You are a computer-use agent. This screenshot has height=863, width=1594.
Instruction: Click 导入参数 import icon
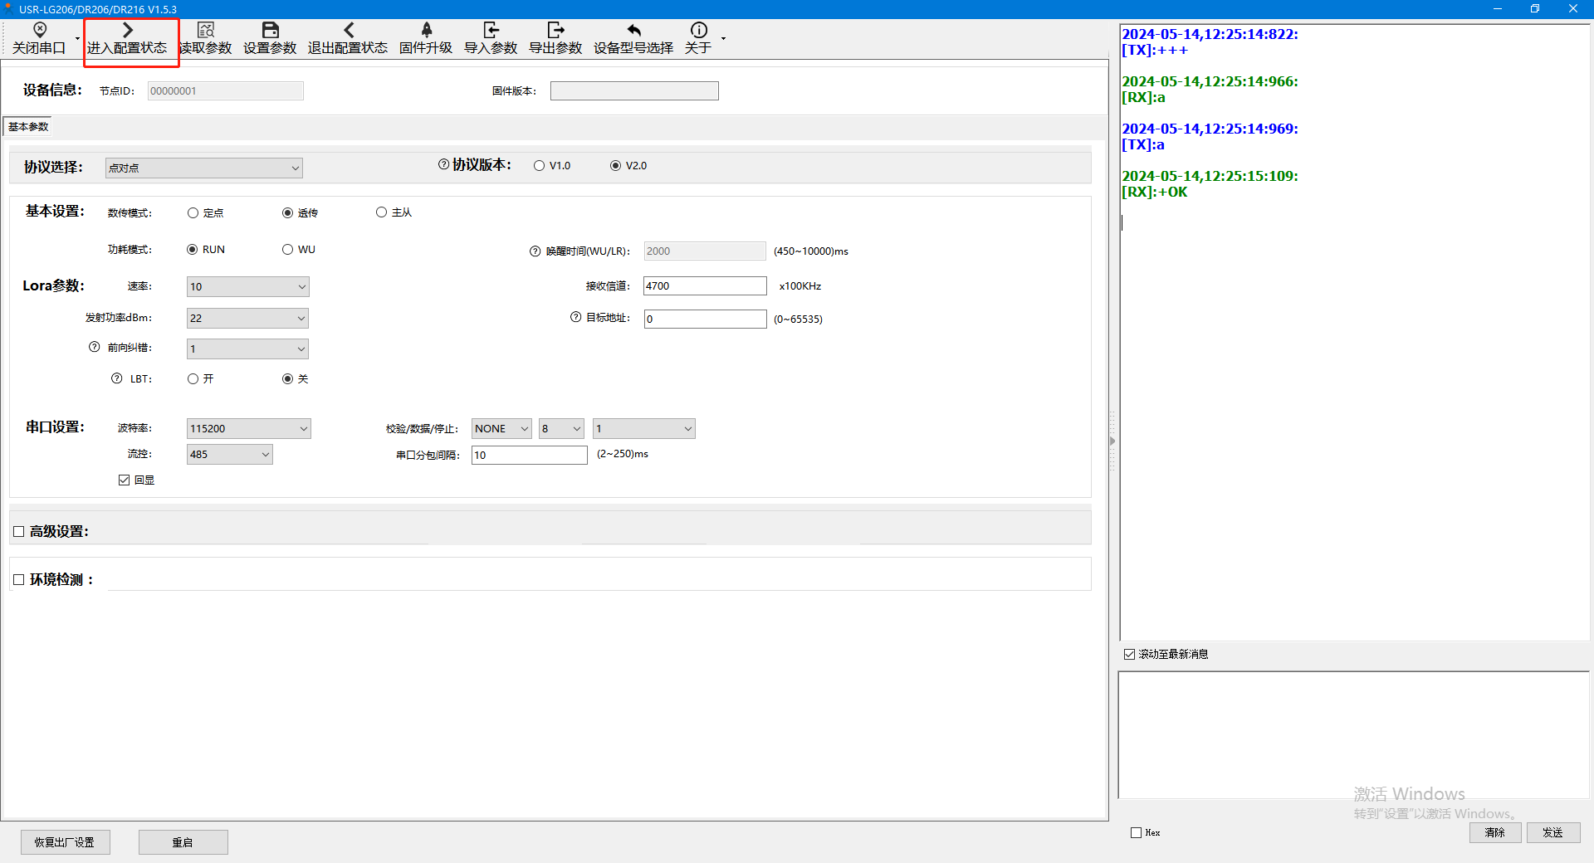[x=491, y=30]
